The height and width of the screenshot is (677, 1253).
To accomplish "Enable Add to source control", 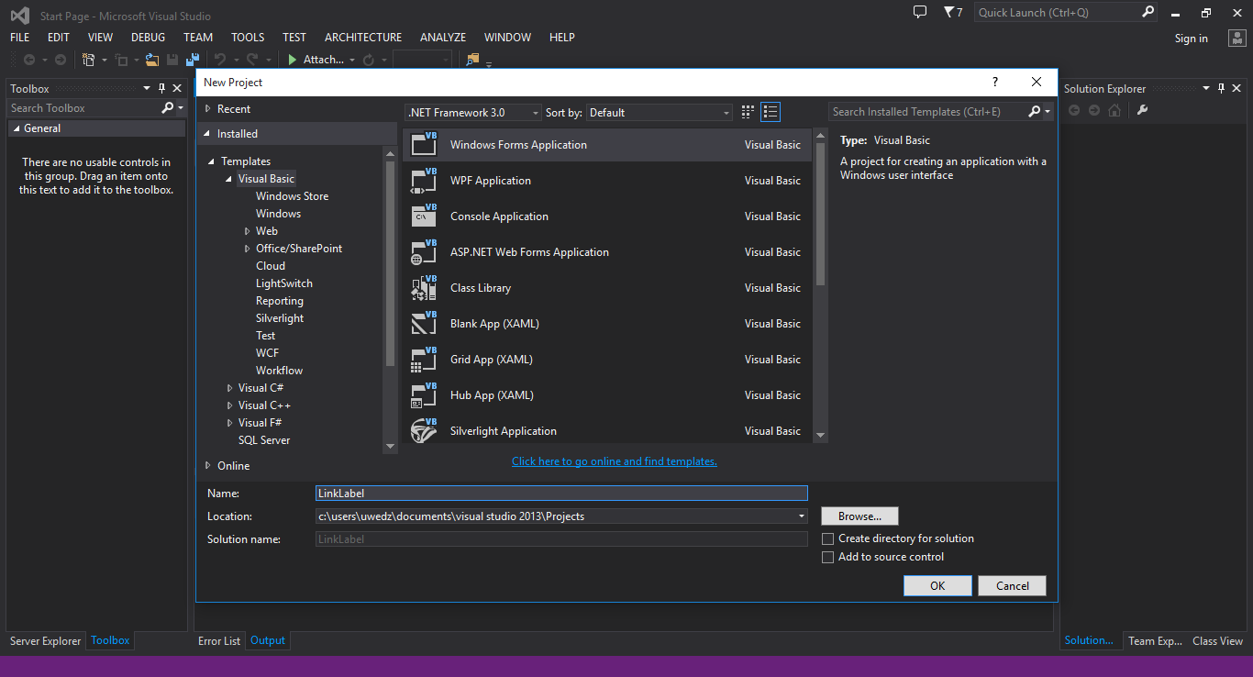I will point(827,557).
